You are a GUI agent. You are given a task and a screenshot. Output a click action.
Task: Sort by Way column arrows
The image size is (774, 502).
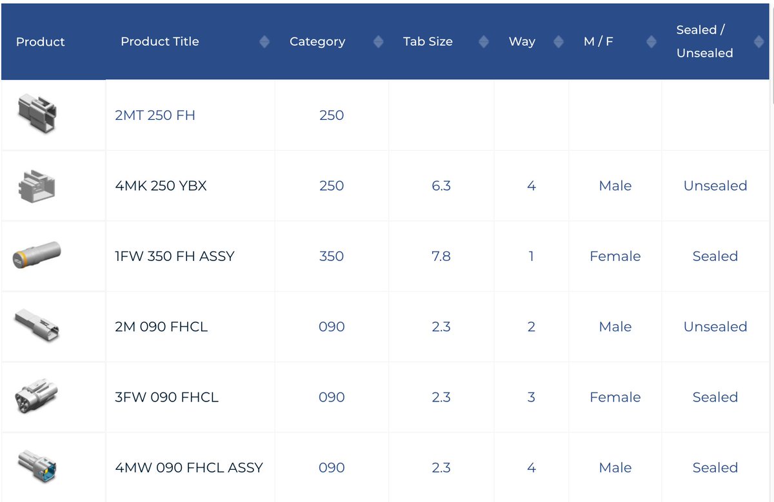pos(559,42)
